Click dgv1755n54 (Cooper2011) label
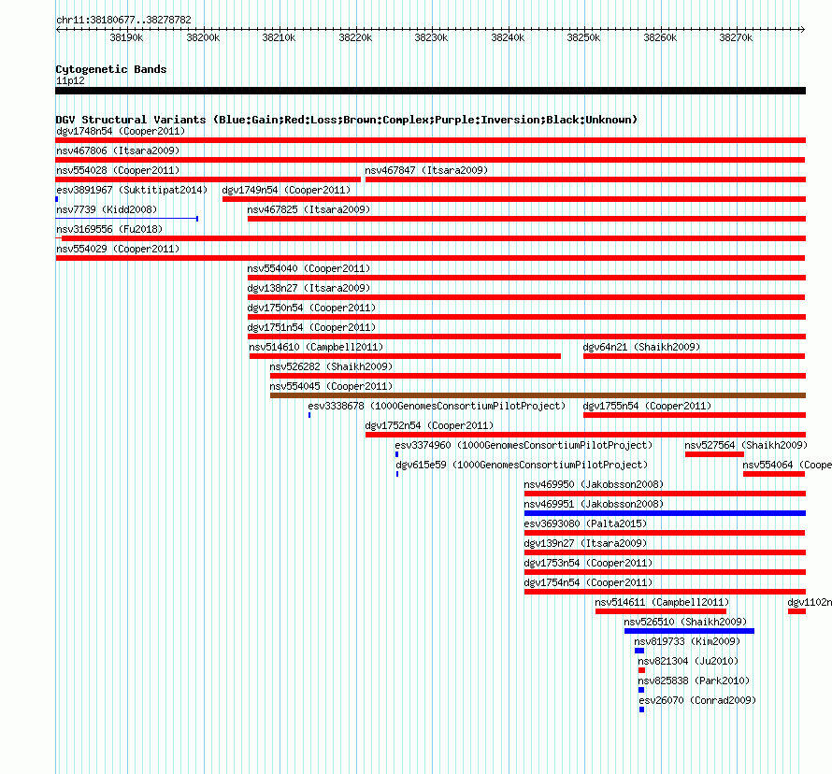Viewport: 832px width, 774px height. [x=647, y=406]
